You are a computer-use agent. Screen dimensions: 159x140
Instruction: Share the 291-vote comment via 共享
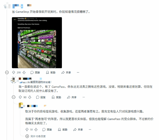[x=66, y=72]
